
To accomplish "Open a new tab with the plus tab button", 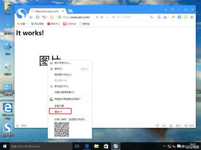I will [70, 11].
